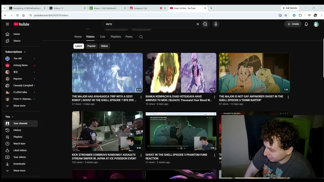Play the Episode 5 Phantom Fund thumbnail
The image size is (324, 182).
181,131
